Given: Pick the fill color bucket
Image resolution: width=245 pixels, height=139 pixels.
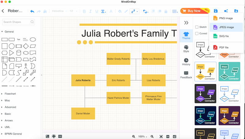Looking at the screenshot, I should click(120, 11).
